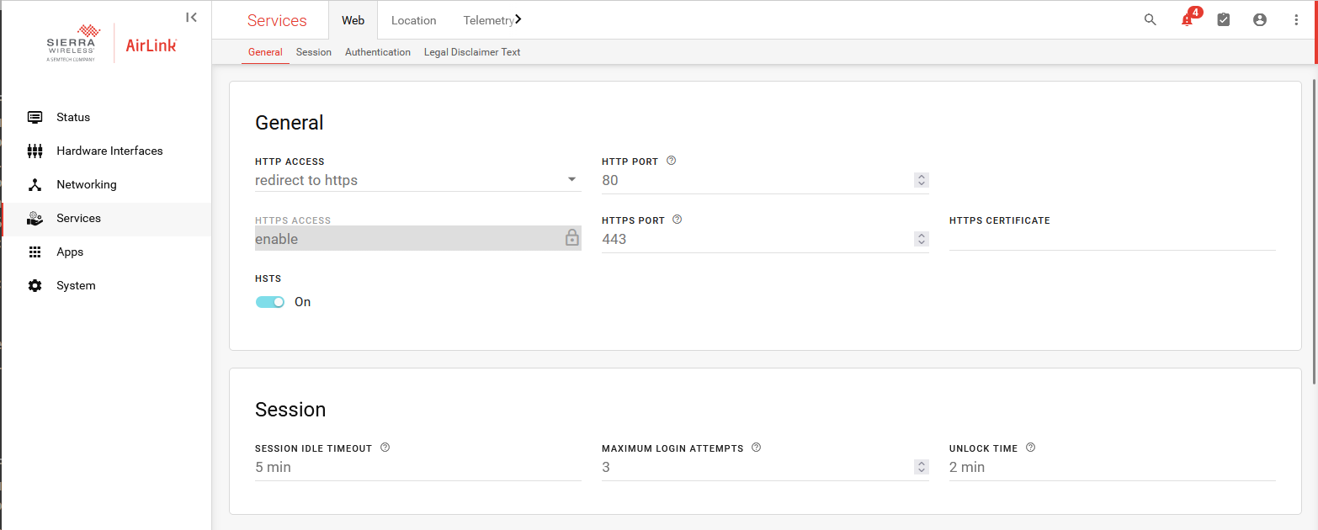The width and height of the screenshot is (1318, 530).
Task: Open the tasks checklist icon
Action: (x=1223, y=19)
